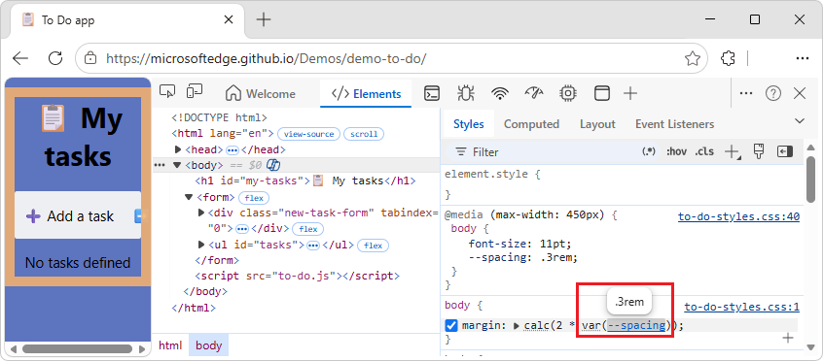This screenshot has width=823, height=361.
Task: Activate the inspect element picker icon
Action: pos(167,94)
